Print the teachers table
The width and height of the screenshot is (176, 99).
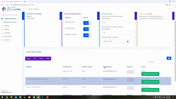[48, 59]
